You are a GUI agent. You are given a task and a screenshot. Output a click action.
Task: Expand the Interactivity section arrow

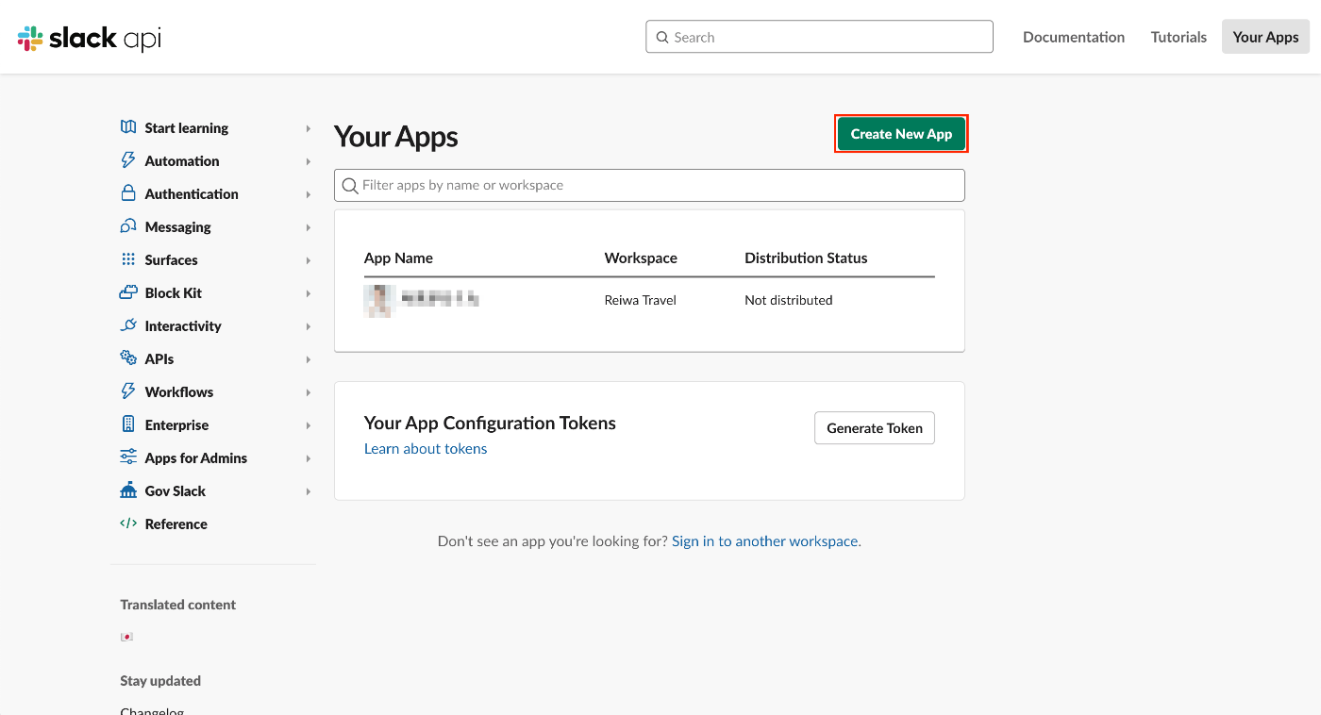pyautogui.click(x=309, y=326)
